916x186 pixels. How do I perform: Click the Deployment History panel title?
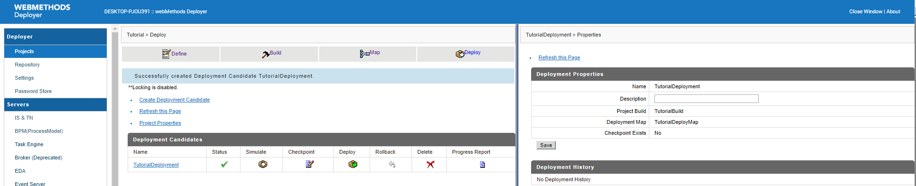point(565,167)
